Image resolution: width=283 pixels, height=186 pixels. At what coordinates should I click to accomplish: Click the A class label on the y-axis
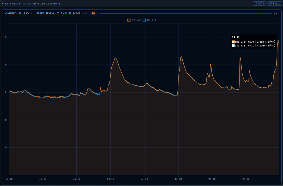coord(6,147)
